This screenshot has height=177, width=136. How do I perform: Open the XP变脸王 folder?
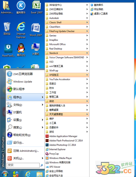(67, 75)
